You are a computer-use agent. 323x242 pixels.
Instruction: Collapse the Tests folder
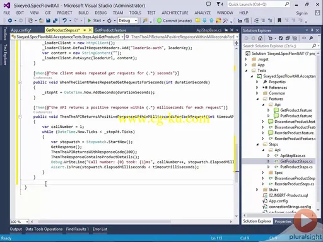pyautogui.click(x=246, y=71)
